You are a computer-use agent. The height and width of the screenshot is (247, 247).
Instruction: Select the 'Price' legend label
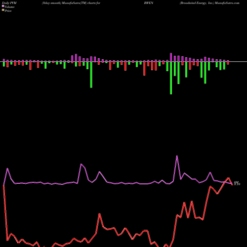tap(8, 11)
